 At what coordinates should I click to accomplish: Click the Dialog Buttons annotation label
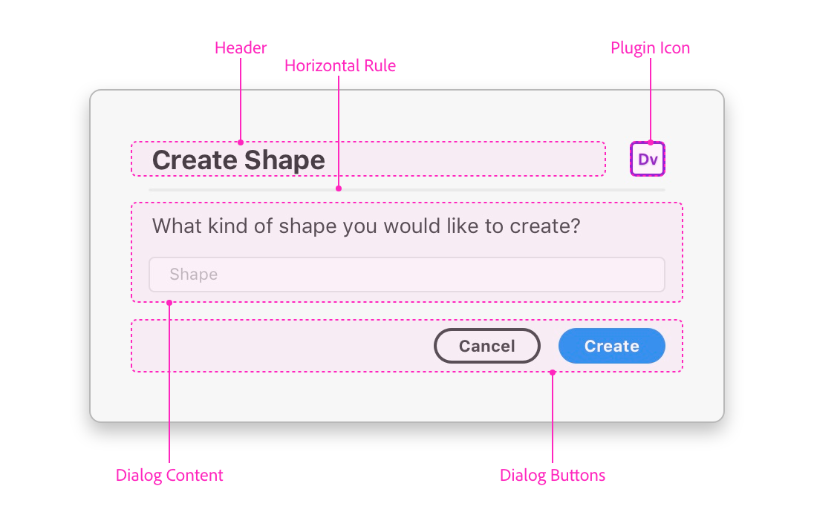tap(553, 475)
